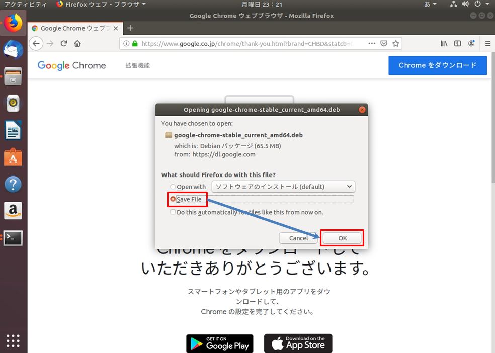Open the Amazon launcher in dock
Screen dimensions: 495x353
pos(13,210)
